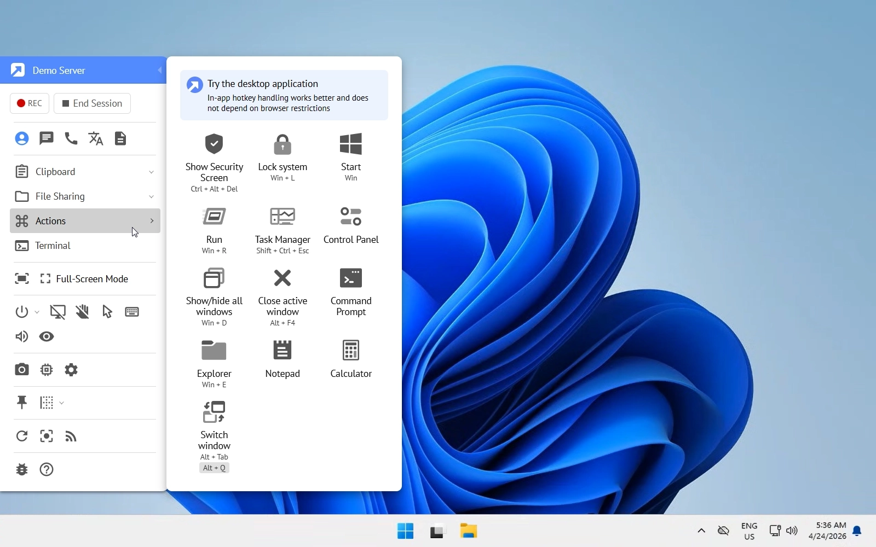The image size is (876, 547).
Task: Open notification bell on taskbar
Action: pyautogui.click(x=857, y=531)
